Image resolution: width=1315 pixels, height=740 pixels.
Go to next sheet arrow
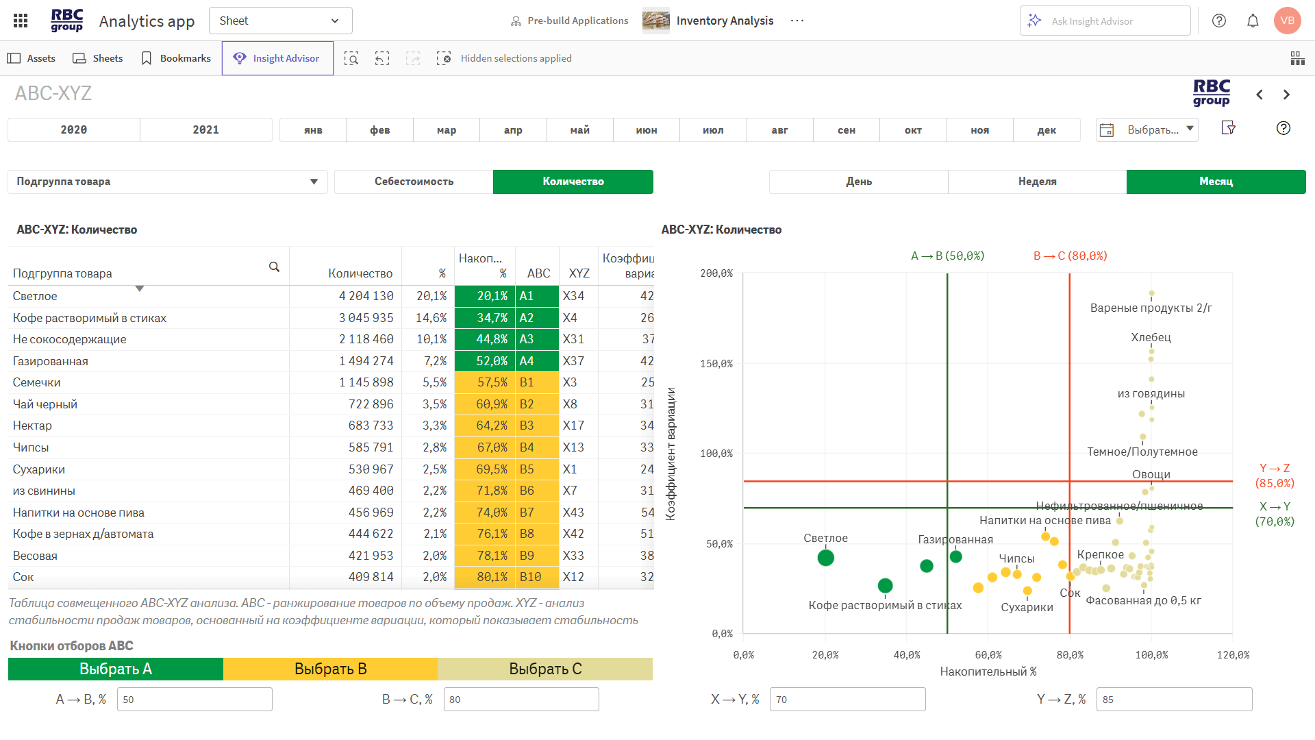[x=1286, y=95]
